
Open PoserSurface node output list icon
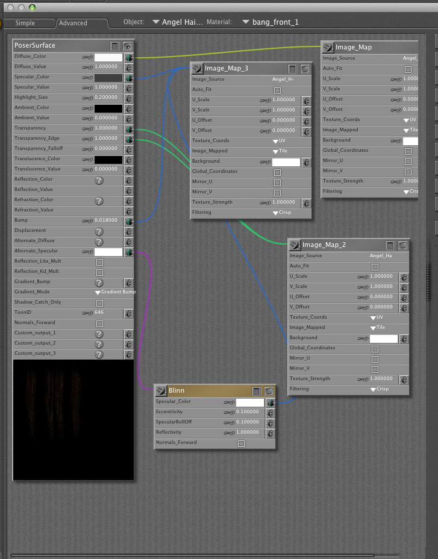(114, 46)
